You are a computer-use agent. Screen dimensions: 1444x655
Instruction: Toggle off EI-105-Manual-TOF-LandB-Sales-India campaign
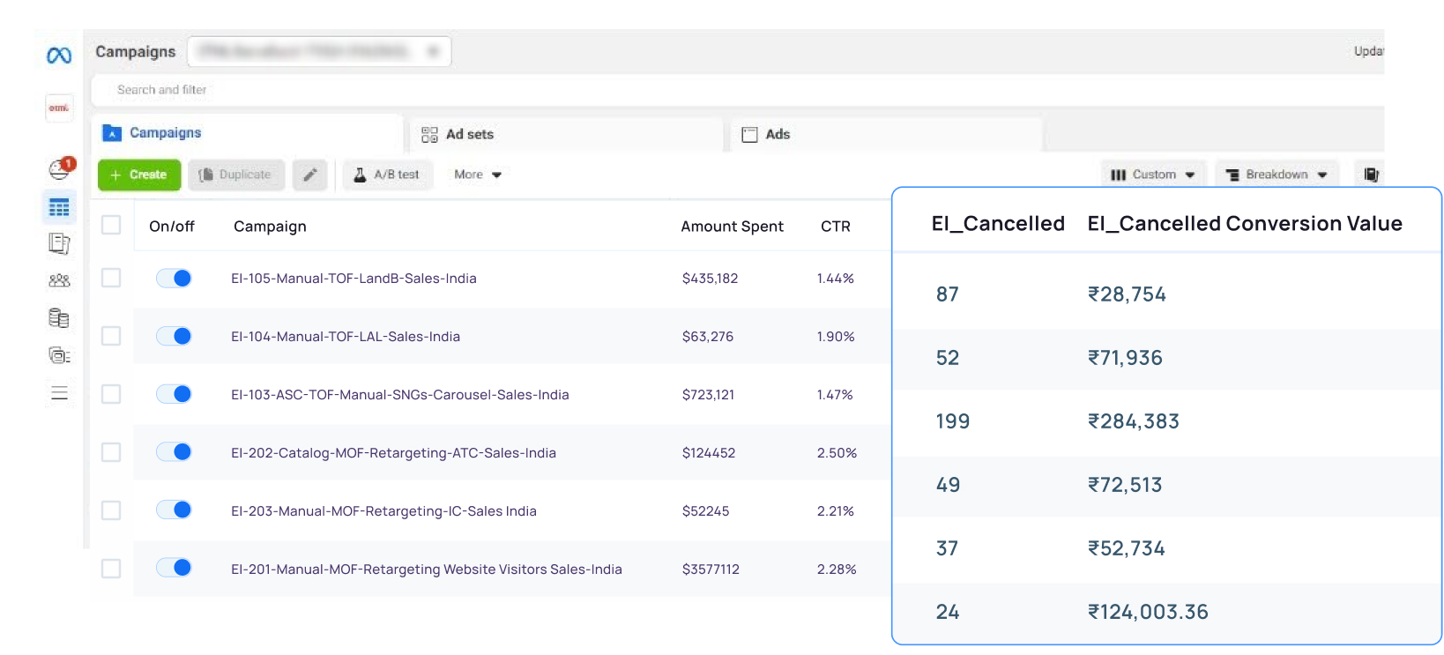[174, 279]
